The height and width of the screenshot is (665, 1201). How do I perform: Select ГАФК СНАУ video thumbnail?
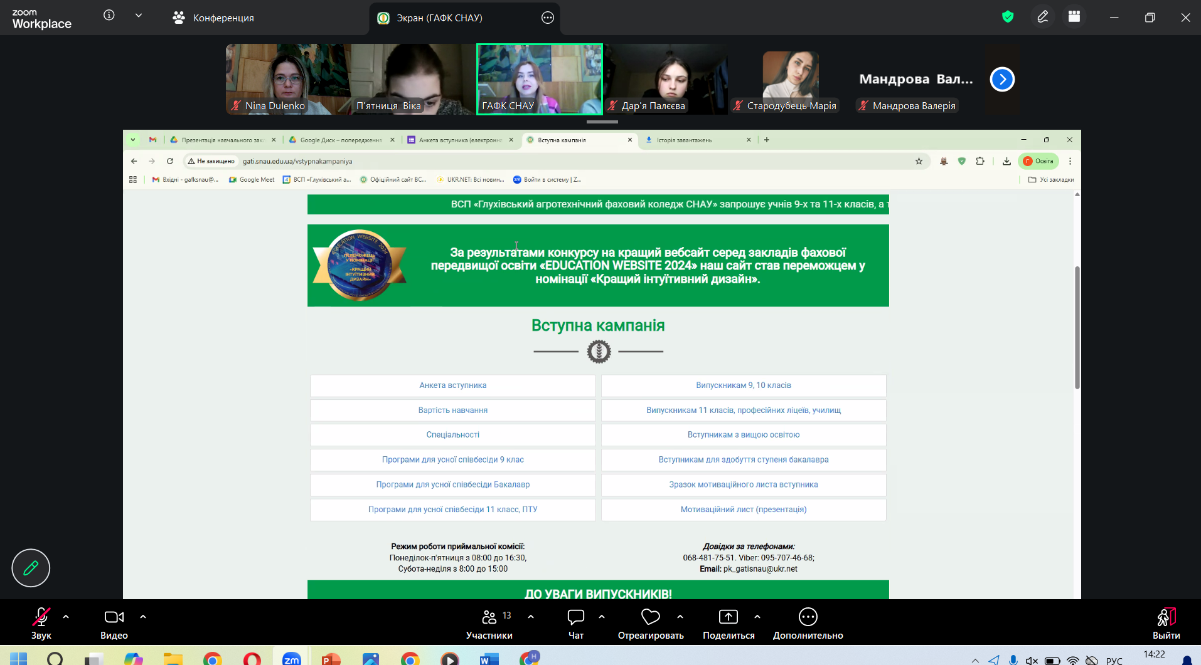[x=540, y=79]
